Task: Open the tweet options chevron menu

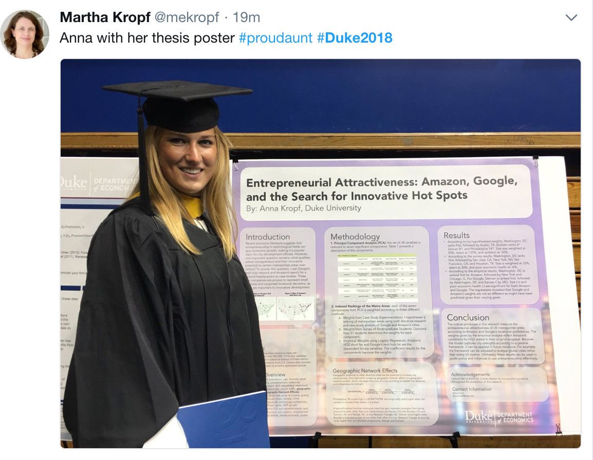Action: coord(571,17)
